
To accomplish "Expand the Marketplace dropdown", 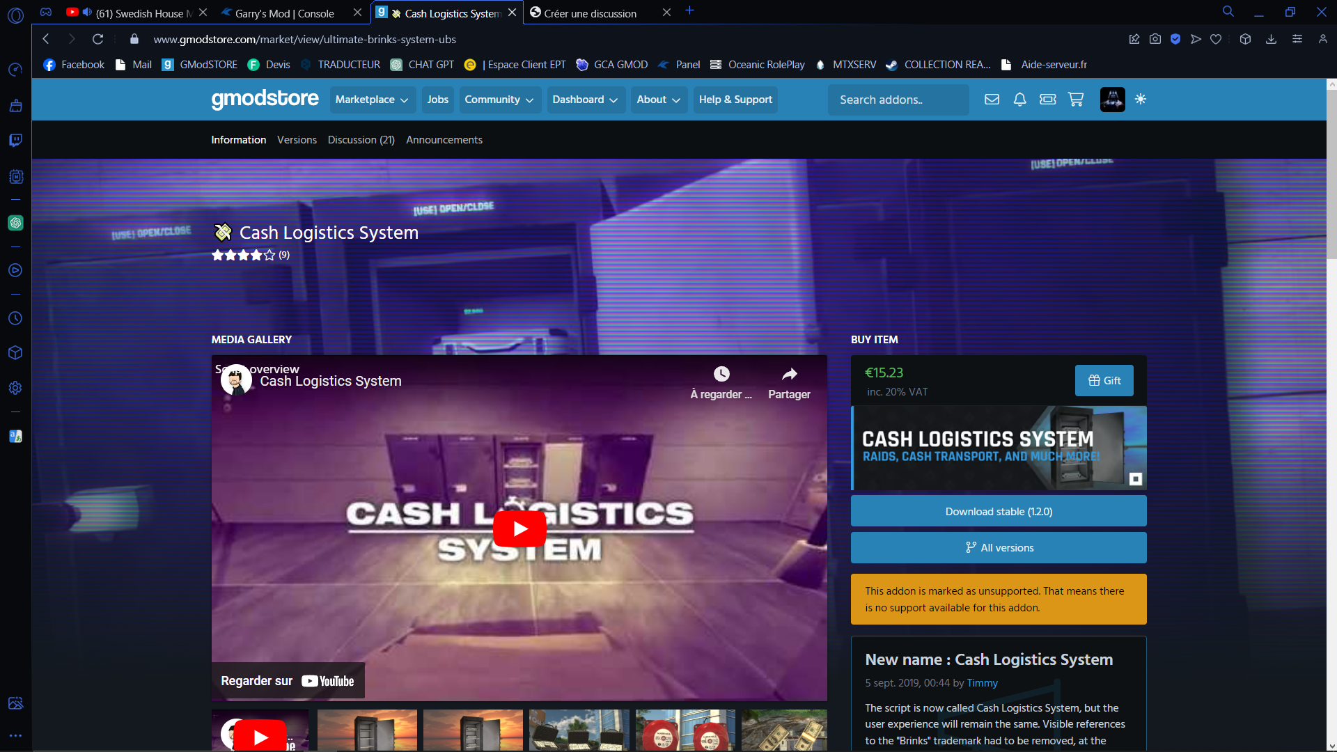I will click(x=372, y=100).
